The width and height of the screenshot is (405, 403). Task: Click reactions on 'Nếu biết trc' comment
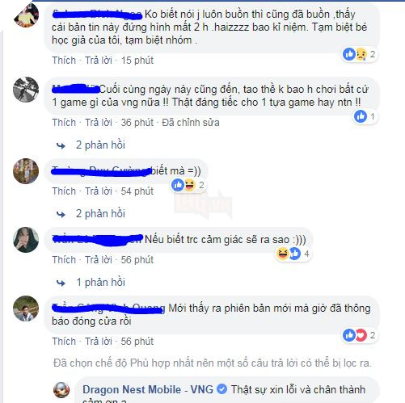point(293,254)
